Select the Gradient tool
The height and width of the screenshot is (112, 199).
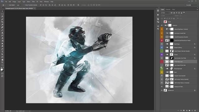point(2,41)
